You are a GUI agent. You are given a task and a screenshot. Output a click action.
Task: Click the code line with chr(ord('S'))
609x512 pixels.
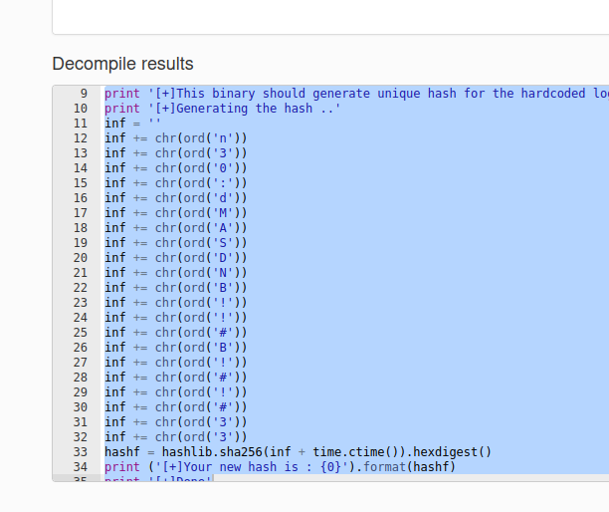pyautogui.click(x=175, y=243)
